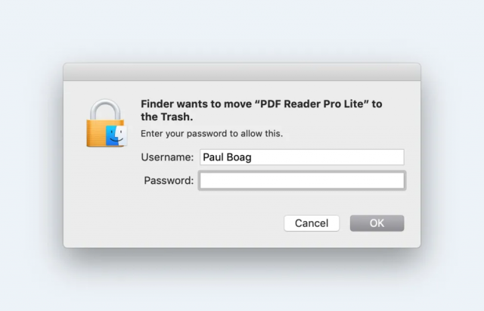Screen dimensions: 484x311
Task: Click the dialog's gray title bar
Action: click(242, 72)
